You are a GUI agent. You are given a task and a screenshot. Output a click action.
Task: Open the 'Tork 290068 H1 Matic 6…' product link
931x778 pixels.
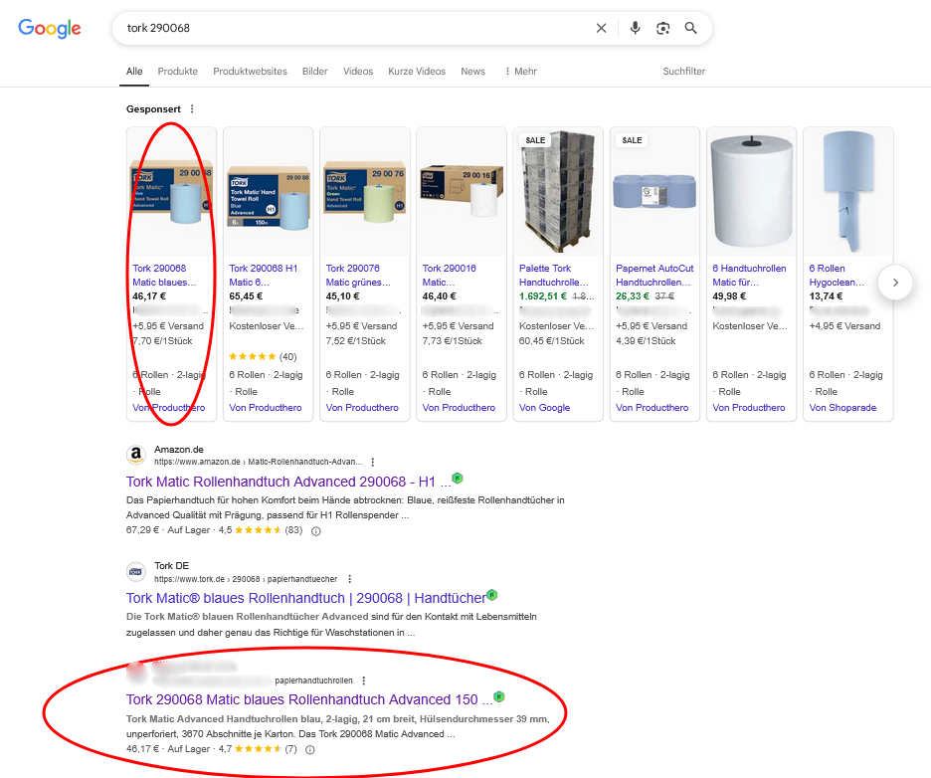pos(263,276)
